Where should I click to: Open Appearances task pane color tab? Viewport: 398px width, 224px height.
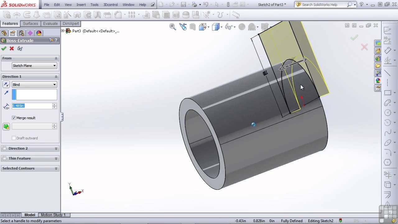point(378,81)
